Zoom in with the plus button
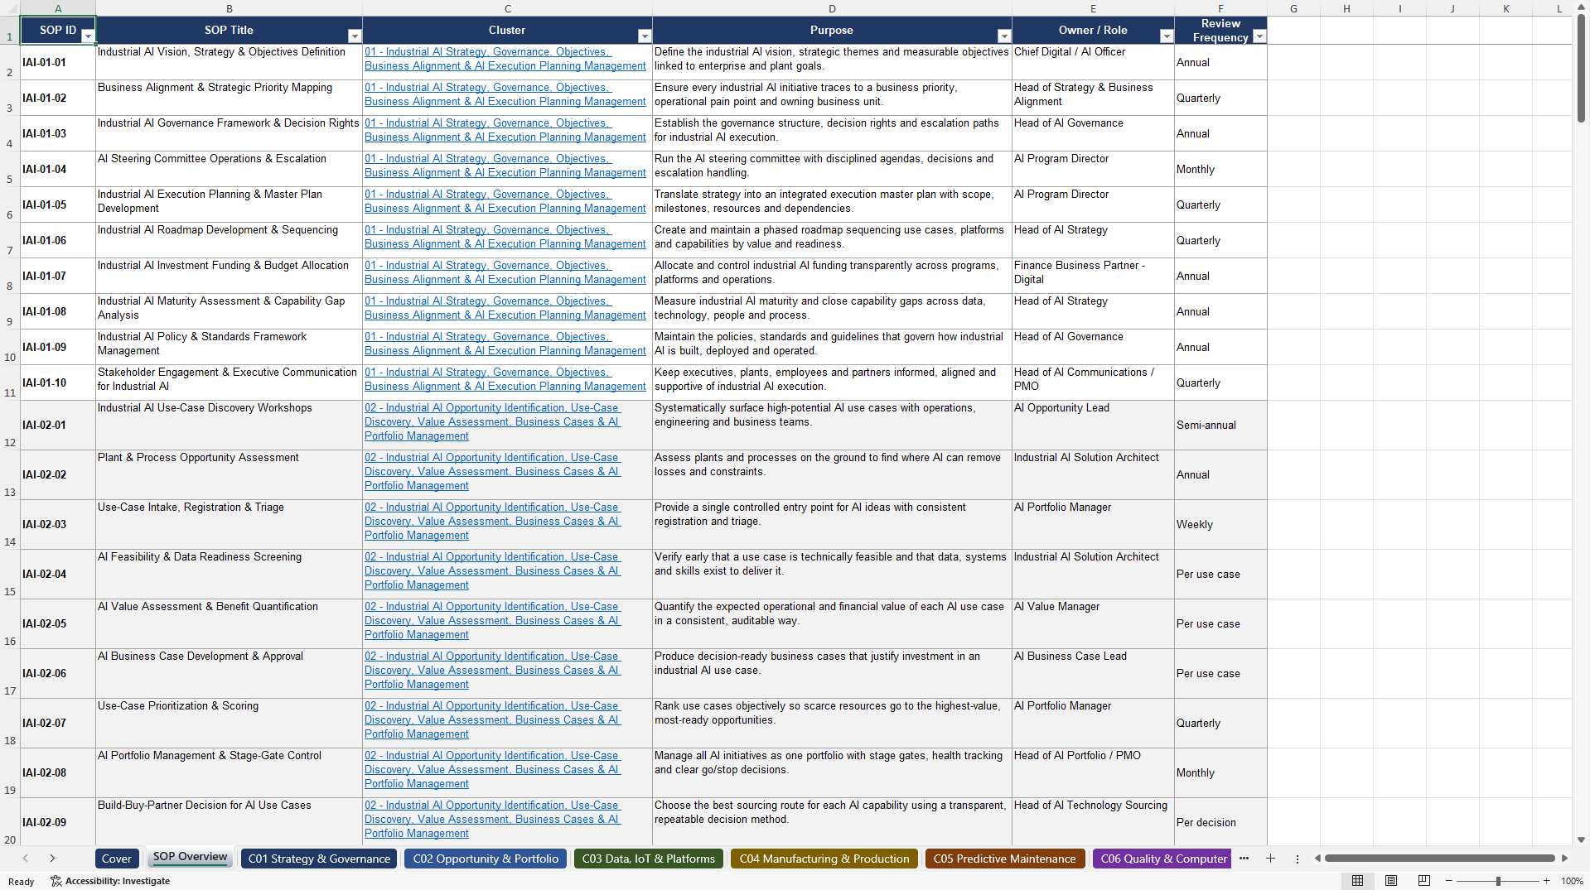The width and height of the screenshot is (1590, 890). point(1546,881)
